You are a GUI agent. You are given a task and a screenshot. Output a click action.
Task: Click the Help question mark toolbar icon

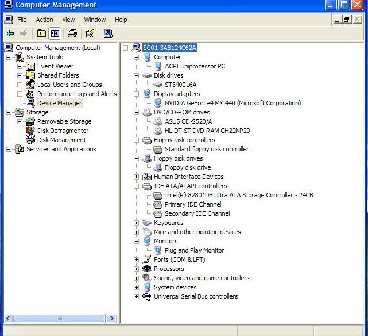(90, 33)
